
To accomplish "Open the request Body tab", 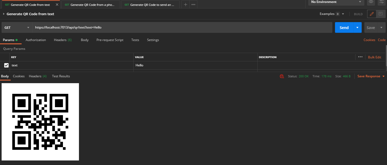I will [85, 40].
